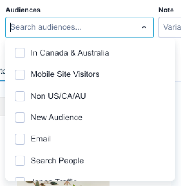The width and height of the screenshot is (181, 186).
Task: Click the Audiences field label
Action: tap(23, 10)
